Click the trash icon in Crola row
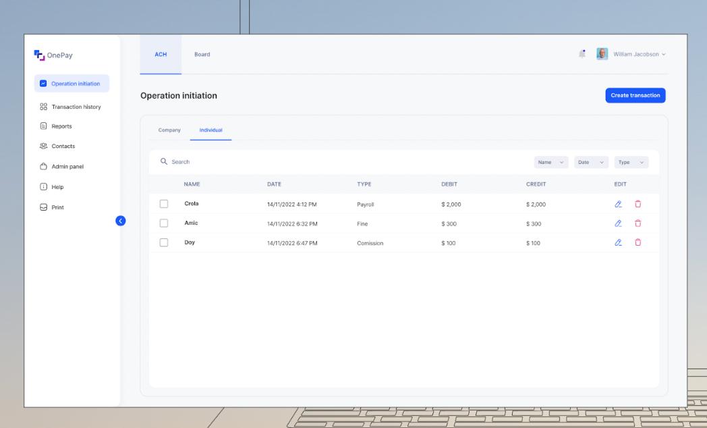The height and width of the screenshot is (428, 707). pos(638,204)
